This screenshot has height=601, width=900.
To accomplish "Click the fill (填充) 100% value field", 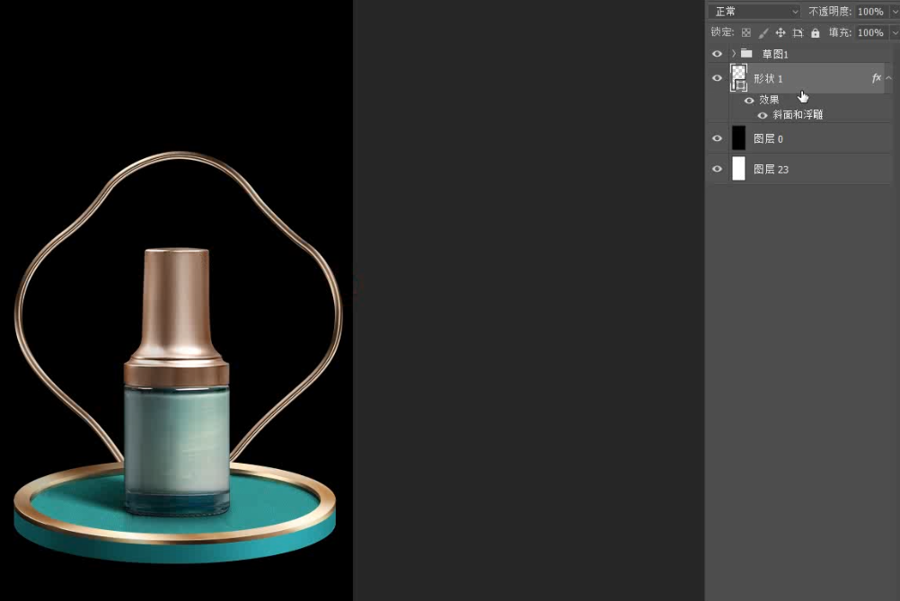I will [869, 32].
